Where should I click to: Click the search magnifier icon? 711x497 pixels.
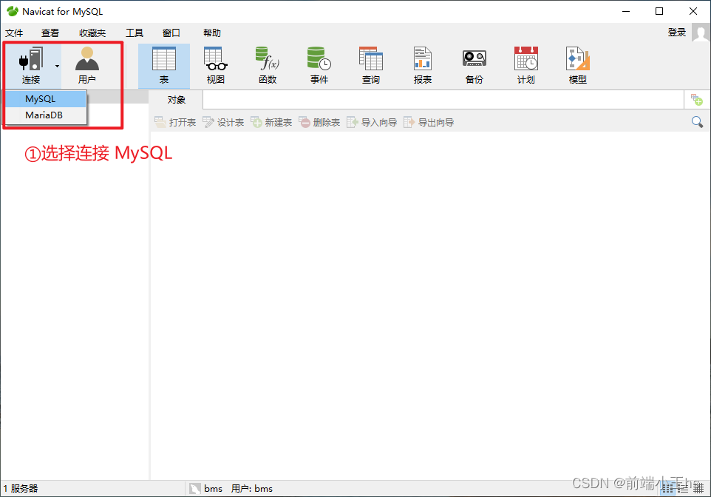click(x=698, y=121)
